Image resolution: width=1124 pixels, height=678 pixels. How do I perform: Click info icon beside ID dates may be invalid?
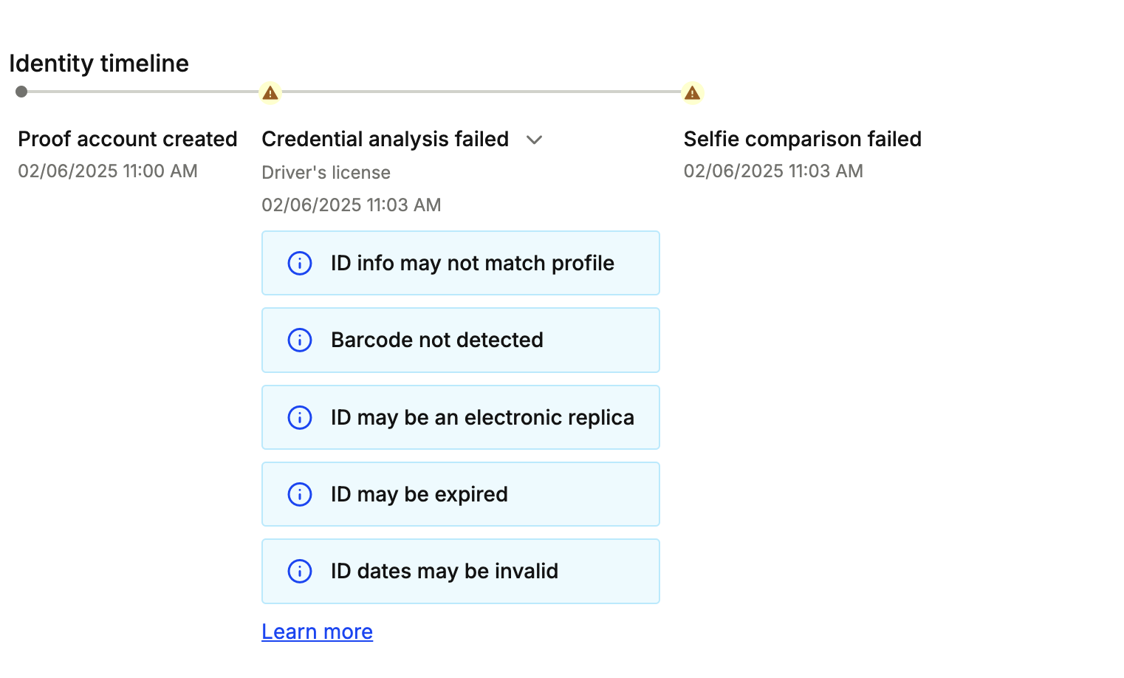[300, 571]
